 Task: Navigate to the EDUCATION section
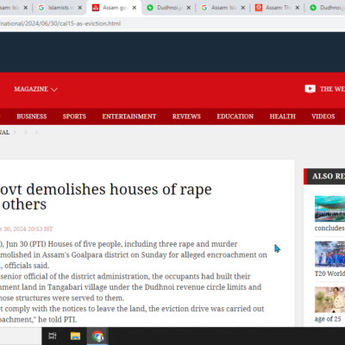pyautogui.click(x=235, y=116)
